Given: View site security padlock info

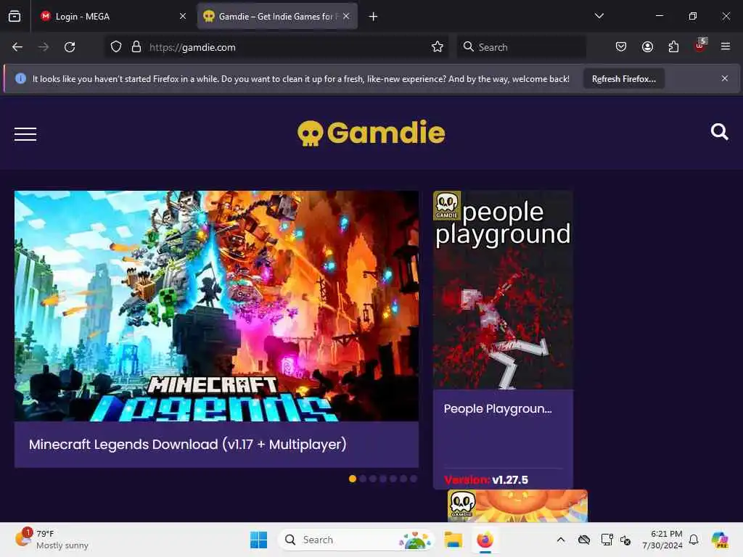Looking at the screenshot, I should coord(136,47).
